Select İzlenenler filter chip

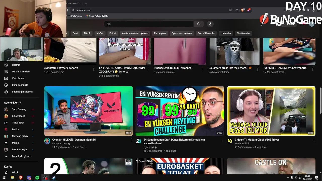(226, 33)
